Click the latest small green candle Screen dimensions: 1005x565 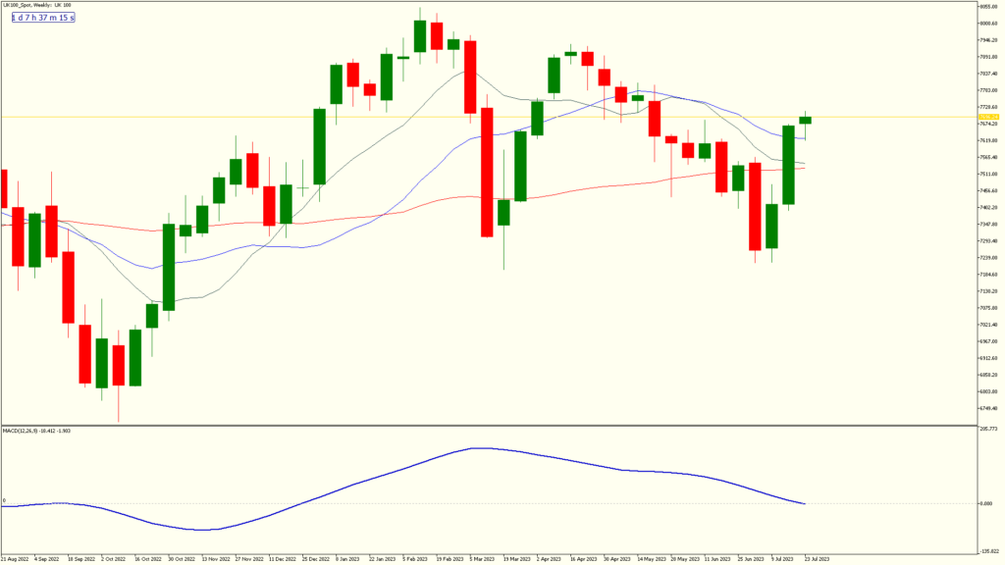806,120
